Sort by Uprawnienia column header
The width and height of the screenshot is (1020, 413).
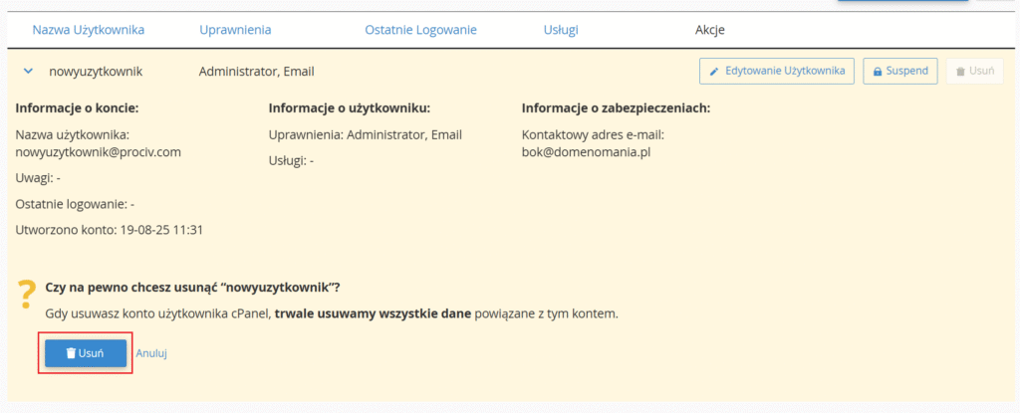[234, 30]
